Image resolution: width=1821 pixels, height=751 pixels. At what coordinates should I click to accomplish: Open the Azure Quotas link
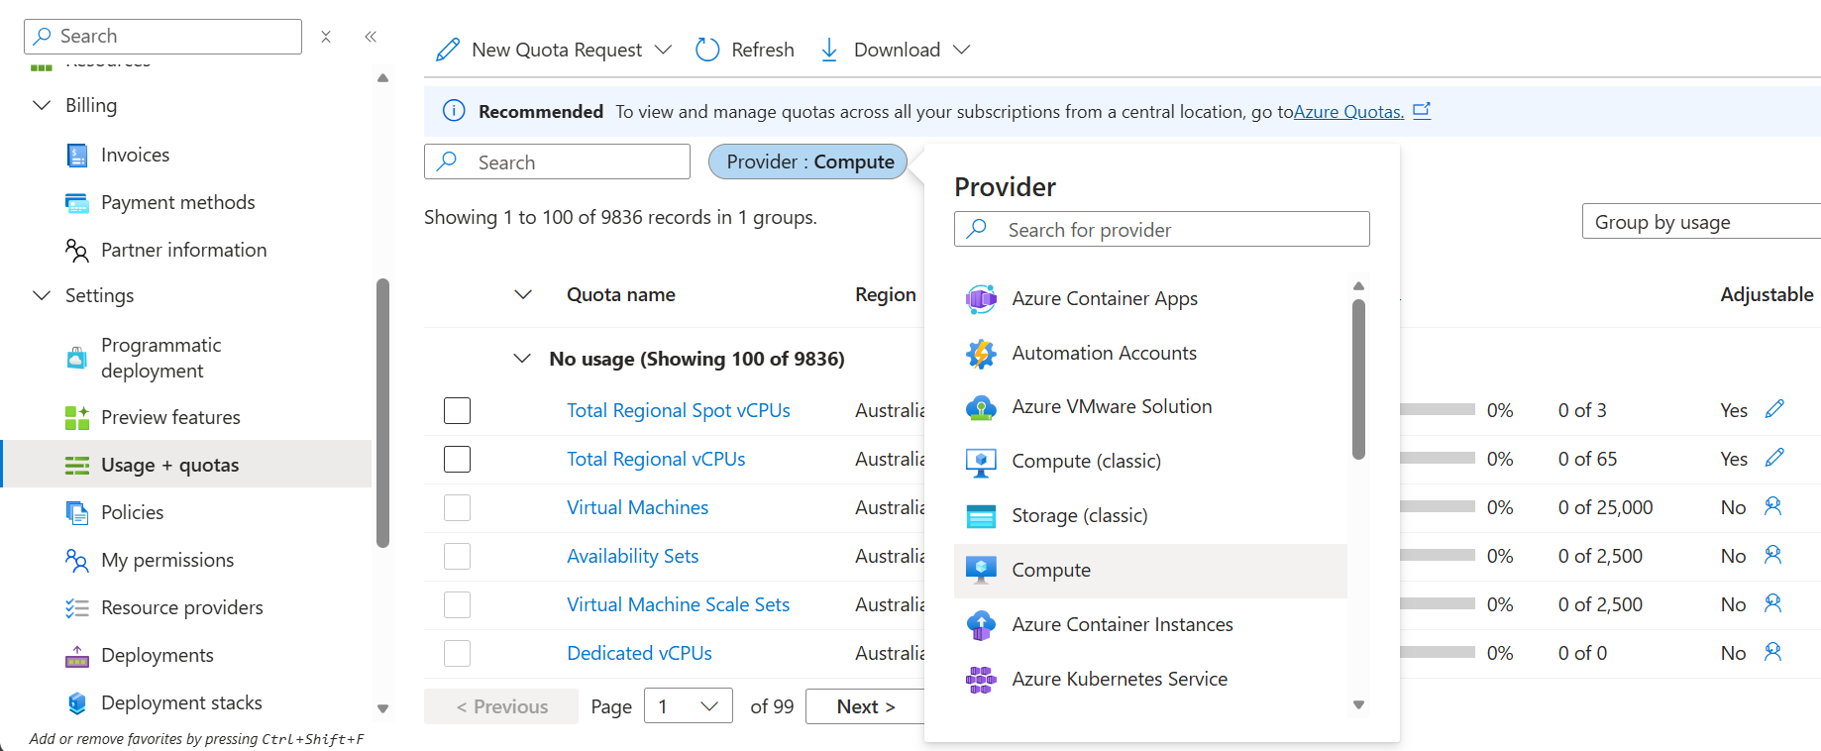pos(1348,111)
